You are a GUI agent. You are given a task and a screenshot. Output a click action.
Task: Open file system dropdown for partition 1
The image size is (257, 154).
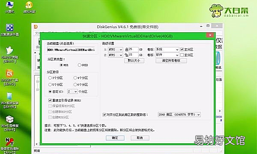[x=115, y=50]
